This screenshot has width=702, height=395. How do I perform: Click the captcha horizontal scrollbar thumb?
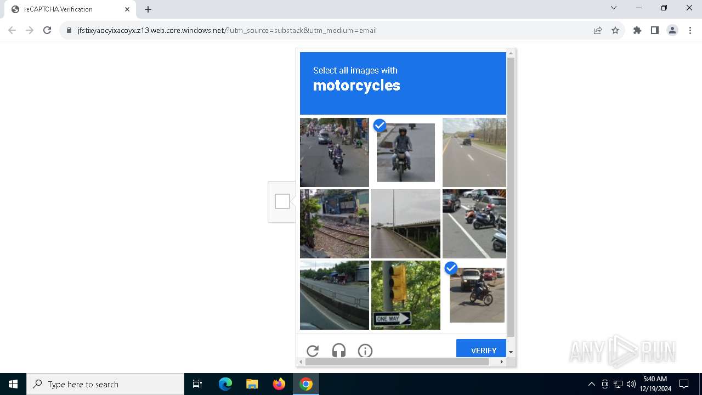click(x=397, y=362)
